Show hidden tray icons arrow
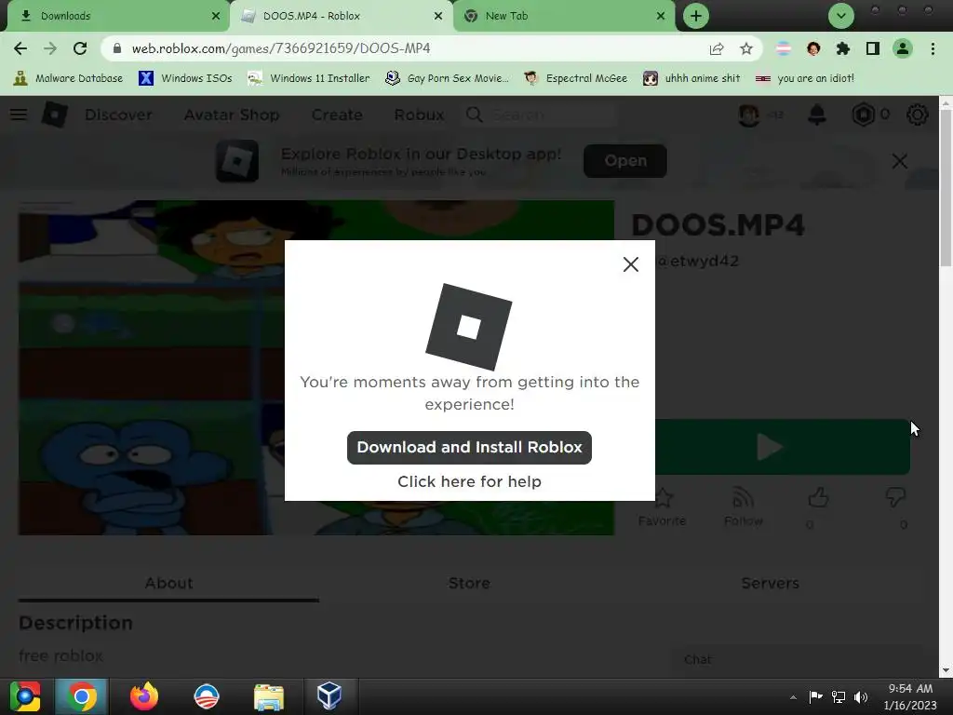The height and width of the screenshot is (715, 953). 793,697
